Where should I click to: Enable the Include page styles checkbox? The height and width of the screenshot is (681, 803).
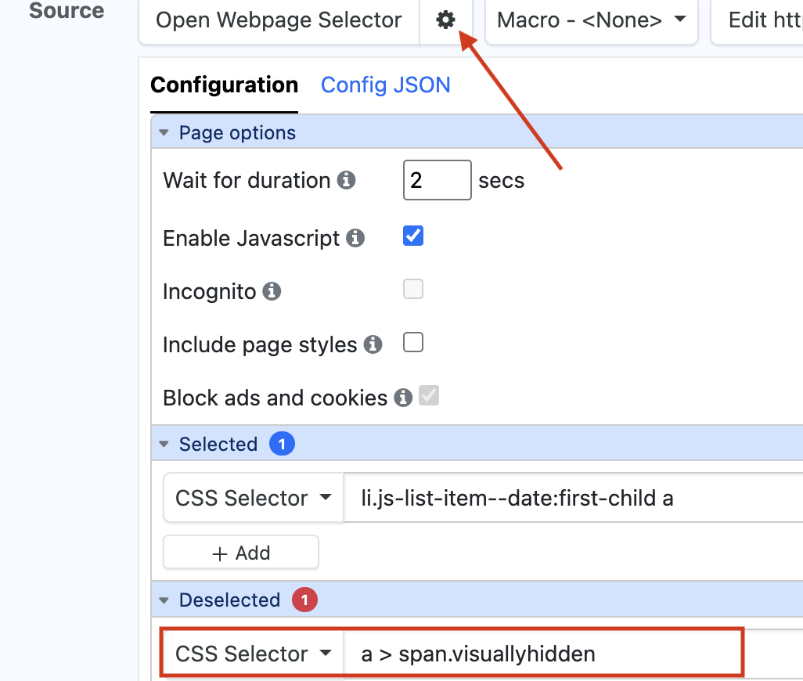coord(413,342)
